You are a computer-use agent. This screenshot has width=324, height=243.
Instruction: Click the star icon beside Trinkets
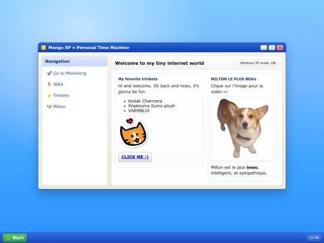click(x=49, y=95)
